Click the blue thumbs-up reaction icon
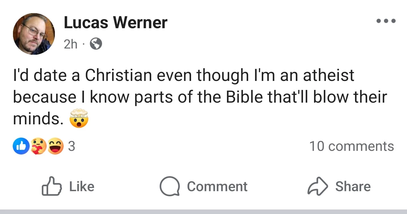This screenshot has height=214, width=407. pyautogui.click(x=21, y=146)
